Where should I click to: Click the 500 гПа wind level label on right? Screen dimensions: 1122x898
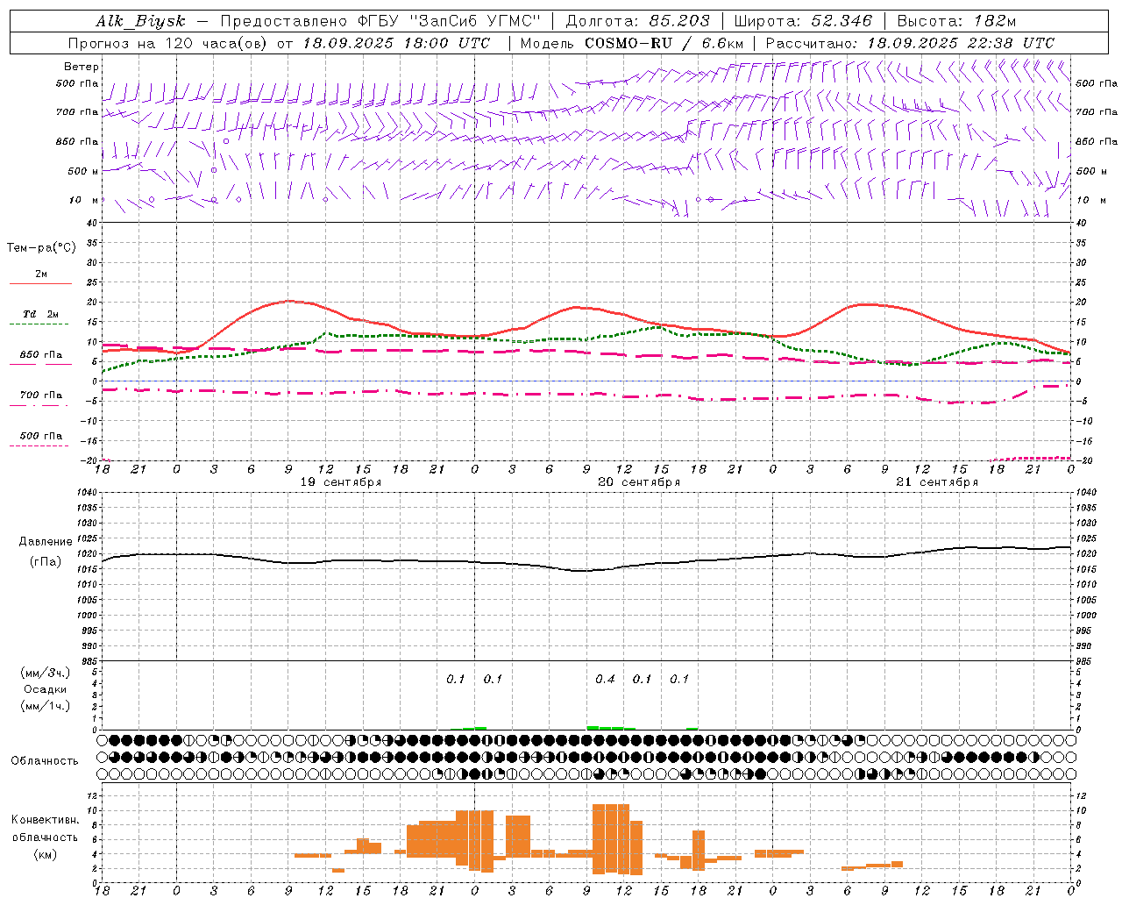click(x=1097, y=83)
